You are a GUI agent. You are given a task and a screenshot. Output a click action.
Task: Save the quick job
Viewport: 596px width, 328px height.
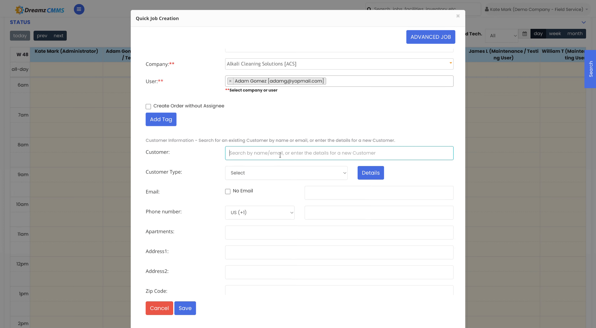[185, 308]
